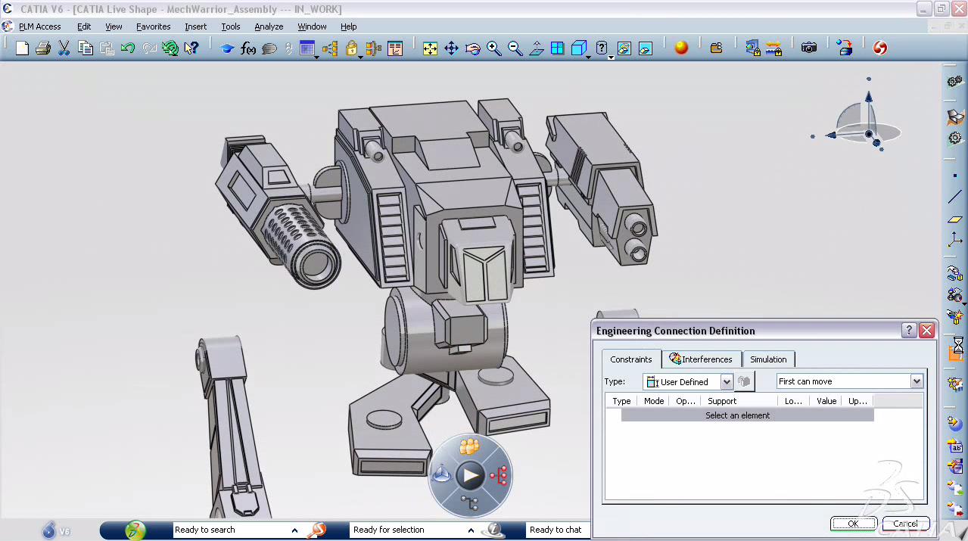The image size is (968, 541).
Task: Click the Multi-View quad window icon
Action: 557,48
